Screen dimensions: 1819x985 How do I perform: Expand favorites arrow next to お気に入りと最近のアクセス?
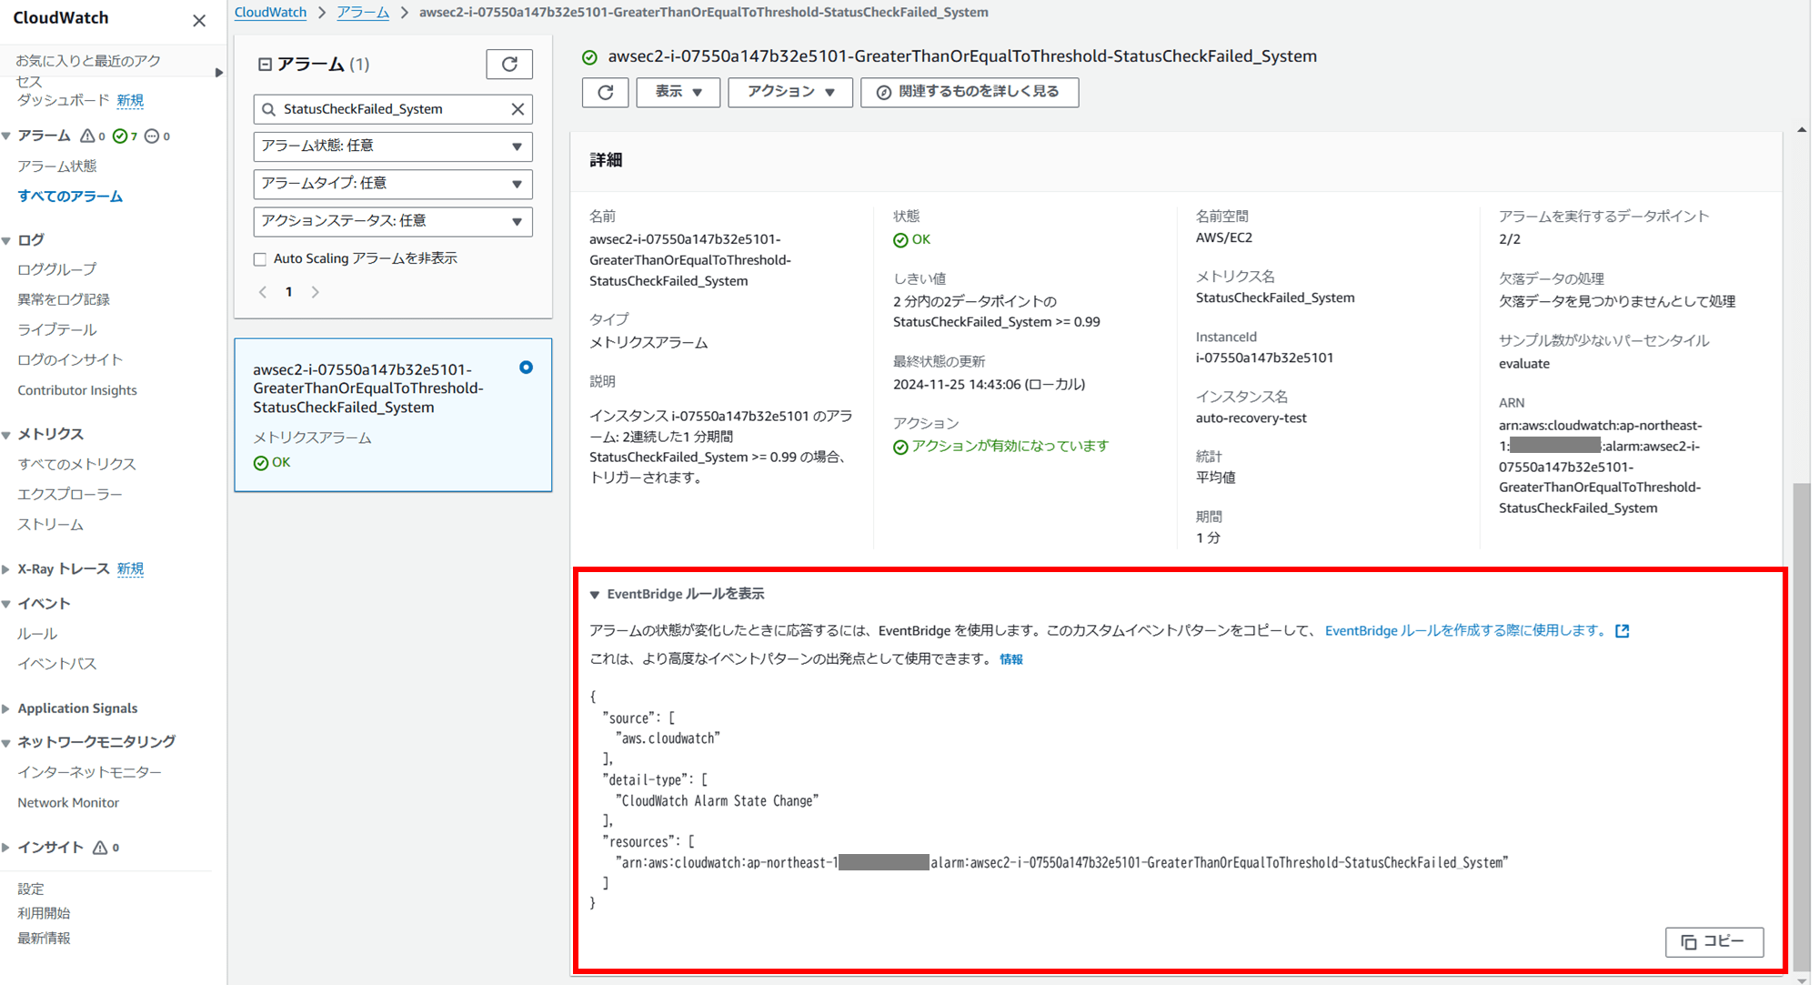click(218, 72)
